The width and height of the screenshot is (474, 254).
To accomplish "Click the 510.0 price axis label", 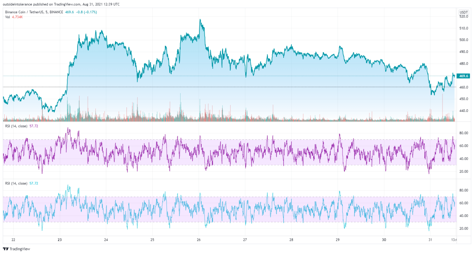I will point(463,28).
